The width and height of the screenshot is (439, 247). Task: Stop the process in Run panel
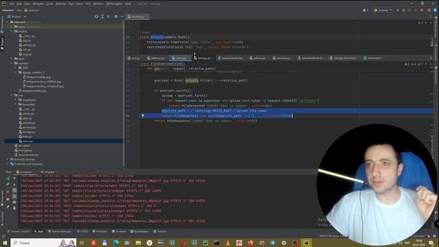[8, 192]
